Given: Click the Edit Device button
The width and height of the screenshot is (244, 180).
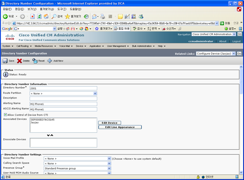Looking at the screenshot, I should (x=109, y=123).
